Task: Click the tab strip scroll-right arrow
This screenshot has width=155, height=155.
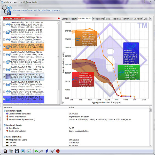Action: (x=151, y=19)
